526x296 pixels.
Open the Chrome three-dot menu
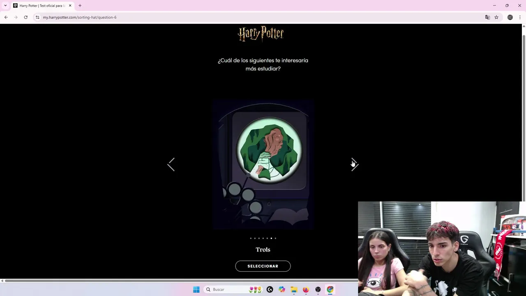tap(520, 17)
